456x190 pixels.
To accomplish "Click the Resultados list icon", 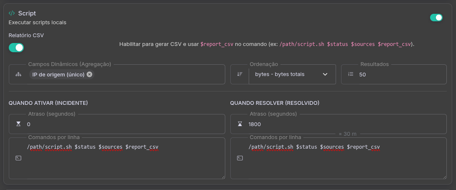I will (x=351, y=74).
